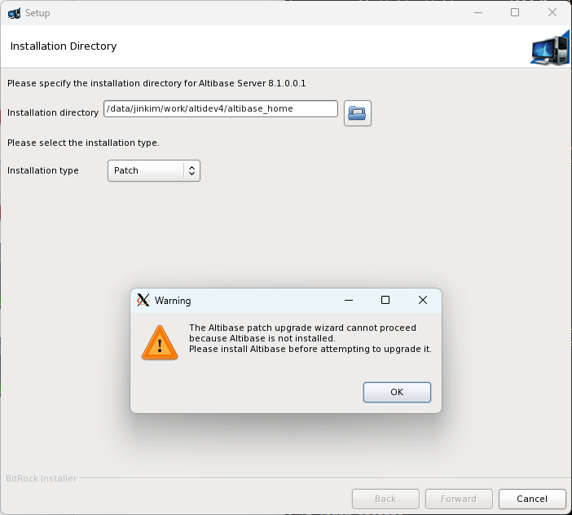This screenshot has height=515, width=572.
Task: Click the "Installation Directory" page heading
Action: point(64,46)
